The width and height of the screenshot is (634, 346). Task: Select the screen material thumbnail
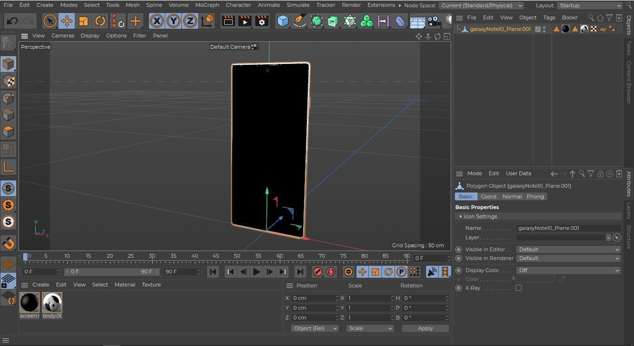tap(29, 302)
